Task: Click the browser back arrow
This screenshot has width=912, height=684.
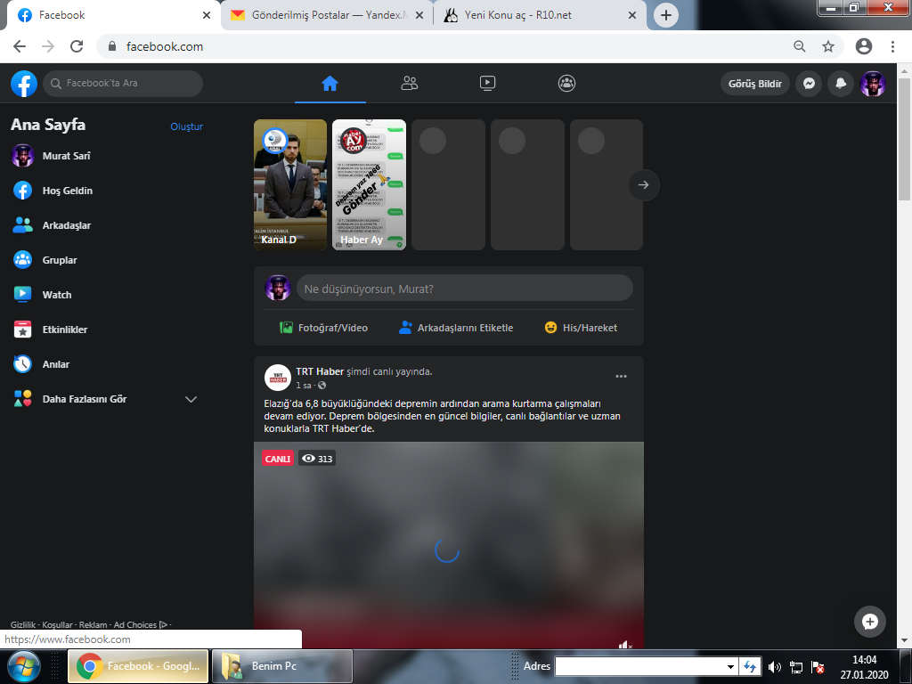Action: coord(20,46)
